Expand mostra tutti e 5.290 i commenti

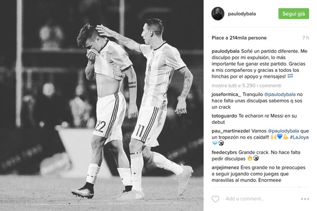pos(246,85)
